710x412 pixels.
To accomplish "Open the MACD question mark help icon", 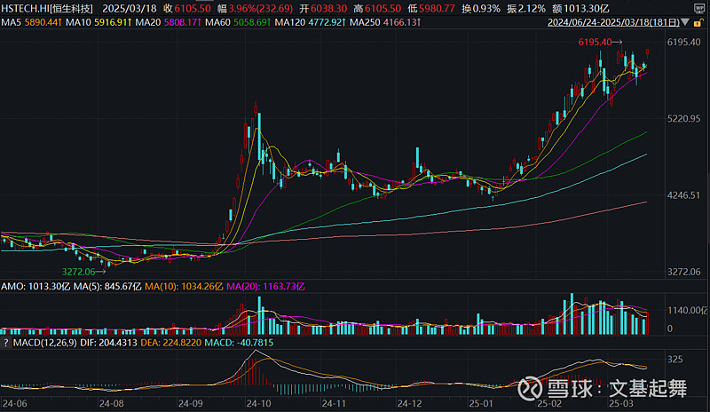I will 6,343.
